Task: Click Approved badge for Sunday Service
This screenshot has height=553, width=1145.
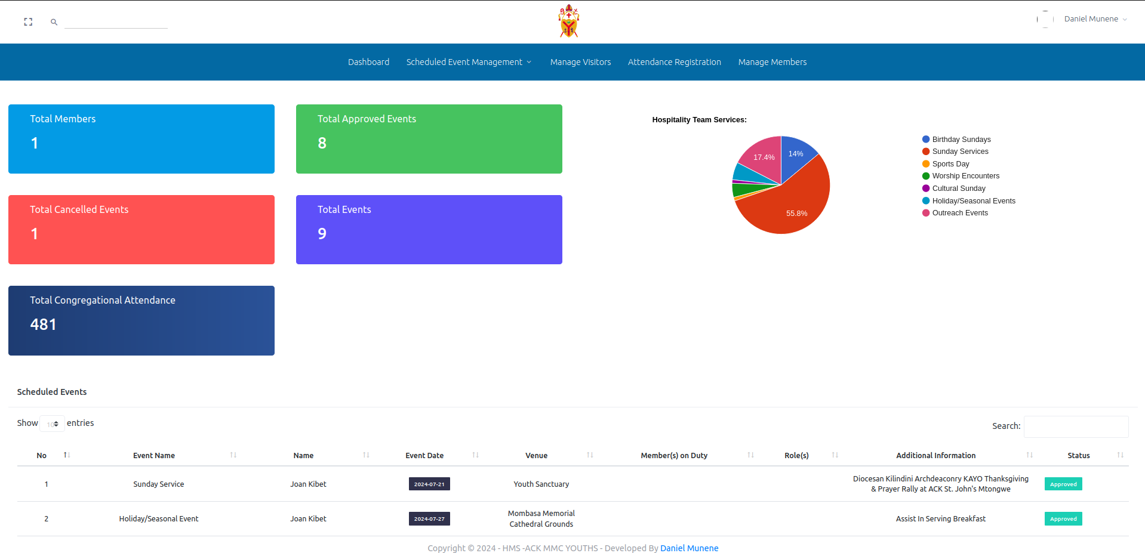Action: pyautogui.click(x=1063, y=484)
